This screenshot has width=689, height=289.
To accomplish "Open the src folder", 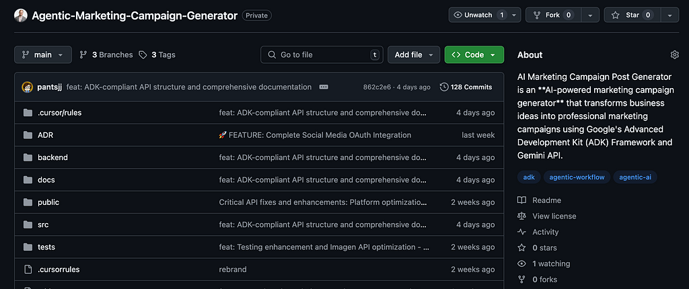I will tap(43, 224).
